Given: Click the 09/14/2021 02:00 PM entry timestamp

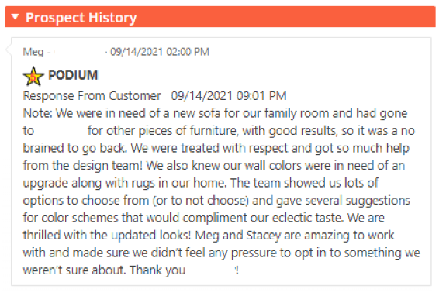Looking at the screenshot, I should click(x=160, y=52).
